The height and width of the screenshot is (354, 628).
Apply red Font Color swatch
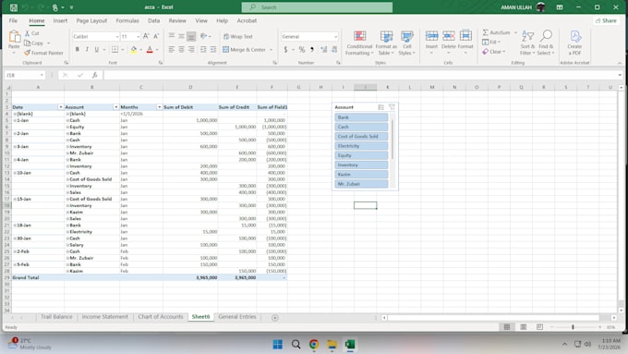click(150, 49)
